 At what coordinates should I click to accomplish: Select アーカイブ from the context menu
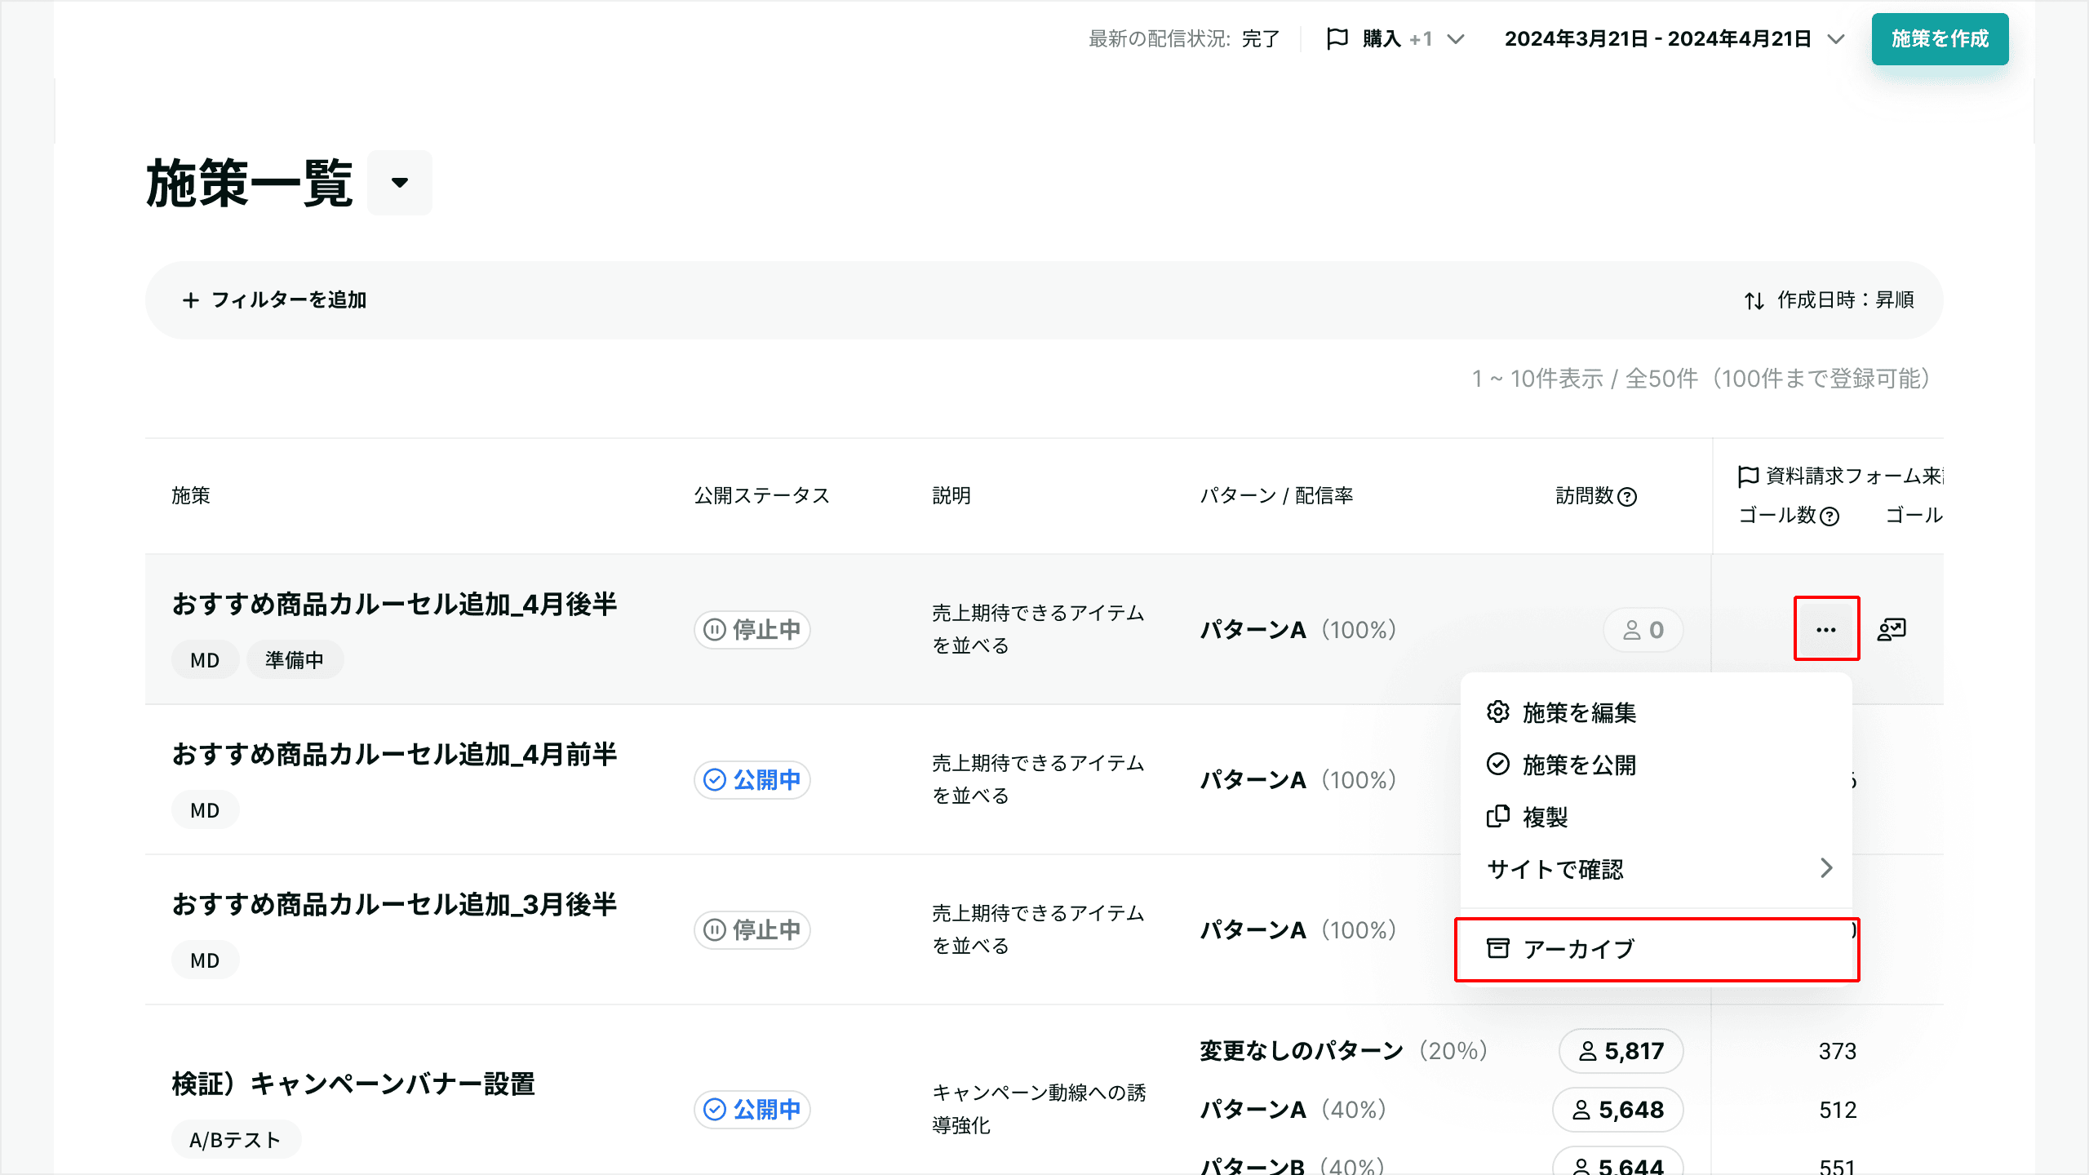point(1657,949)
